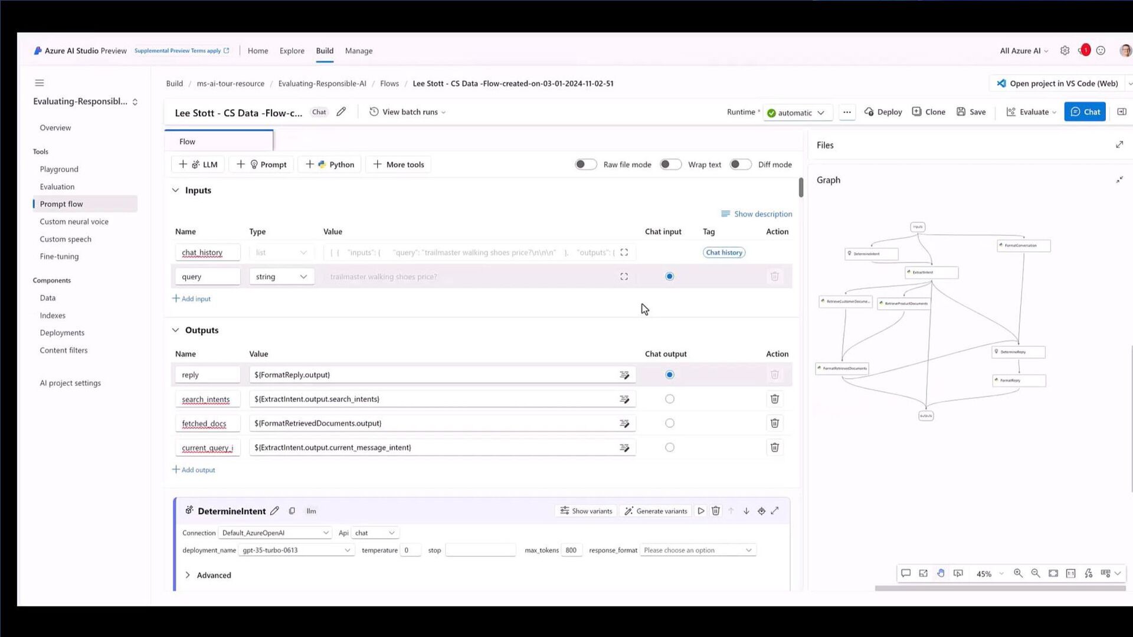This screenshot has width=1133, height=637.
Task: Turn on Wrap text
Action: tap(670, 165)
